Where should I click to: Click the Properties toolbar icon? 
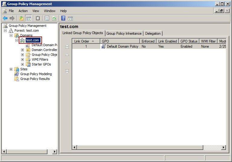47,18
